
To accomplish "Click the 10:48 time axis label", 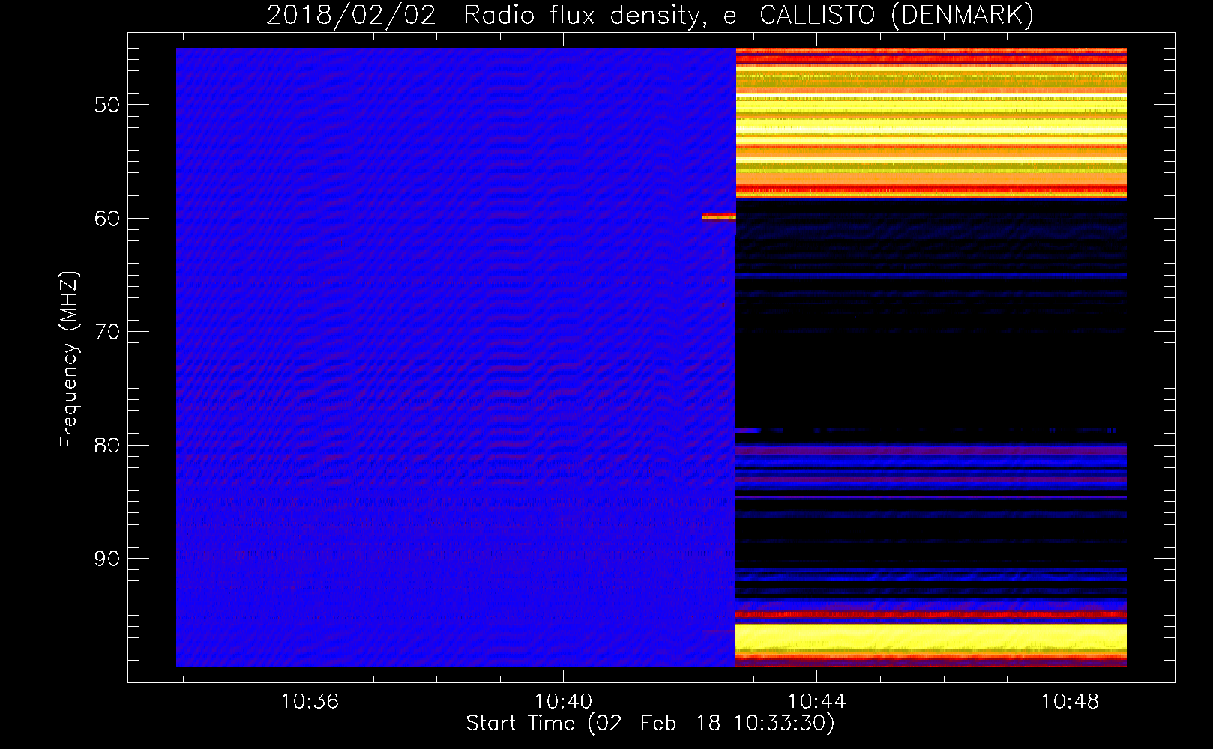I will pyautogui.click(x=1070, y=701).
